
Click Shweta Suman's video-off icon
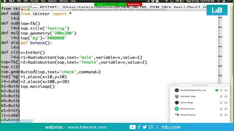point(226,109)
